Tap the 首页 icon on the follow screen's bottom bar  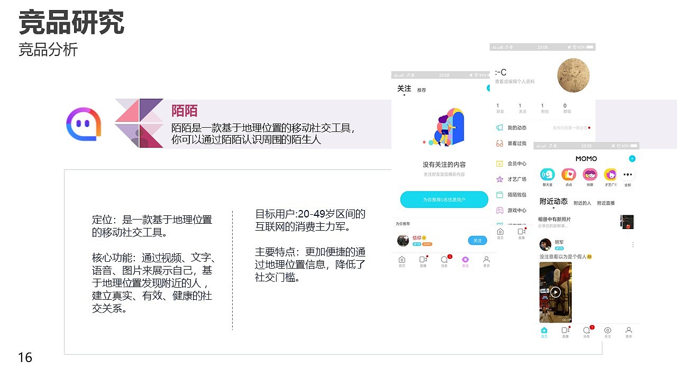coord(402,261)
